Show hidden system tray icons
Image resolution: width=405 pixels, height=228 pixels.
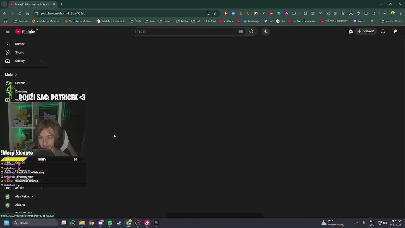click(x=357, y=223)
